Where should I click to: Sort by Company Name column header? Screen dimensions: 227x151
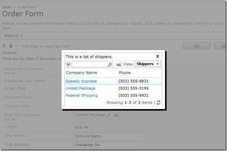pos(81,73)
